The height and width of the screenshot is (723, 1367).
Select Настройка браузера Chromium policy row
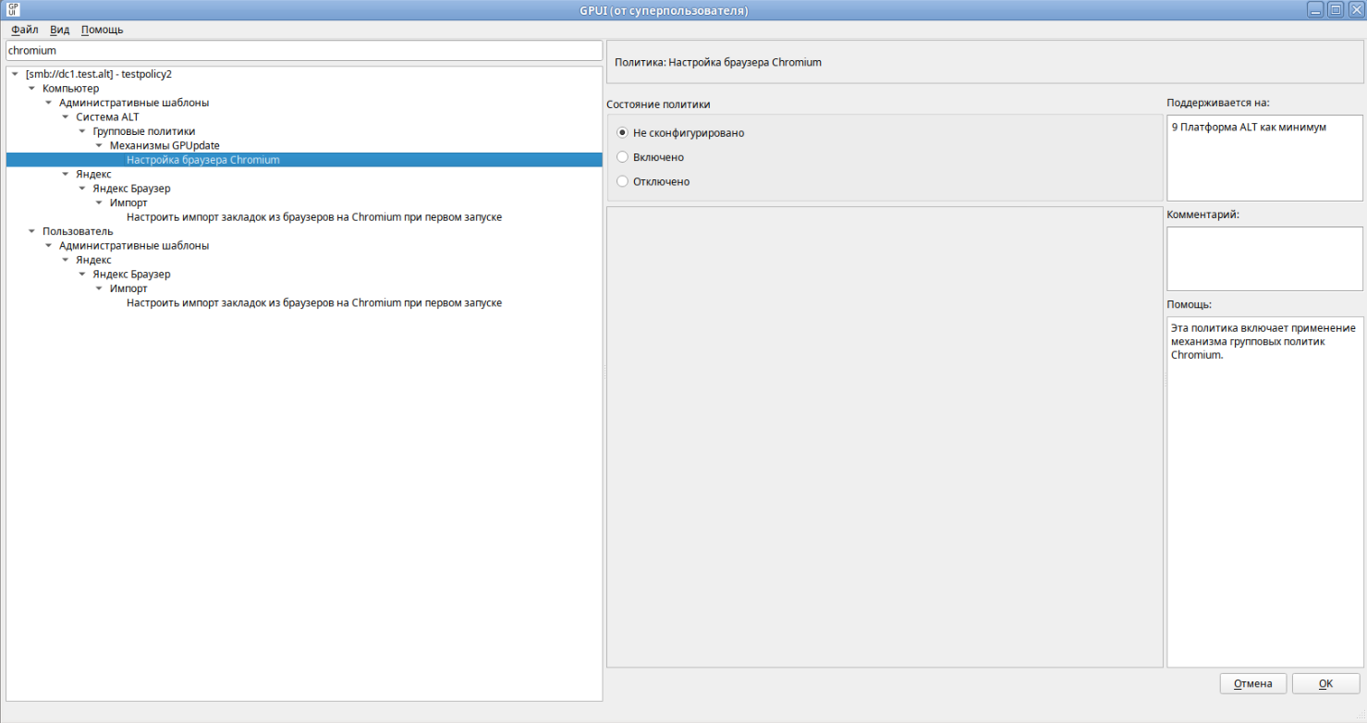tap(304, 160)
